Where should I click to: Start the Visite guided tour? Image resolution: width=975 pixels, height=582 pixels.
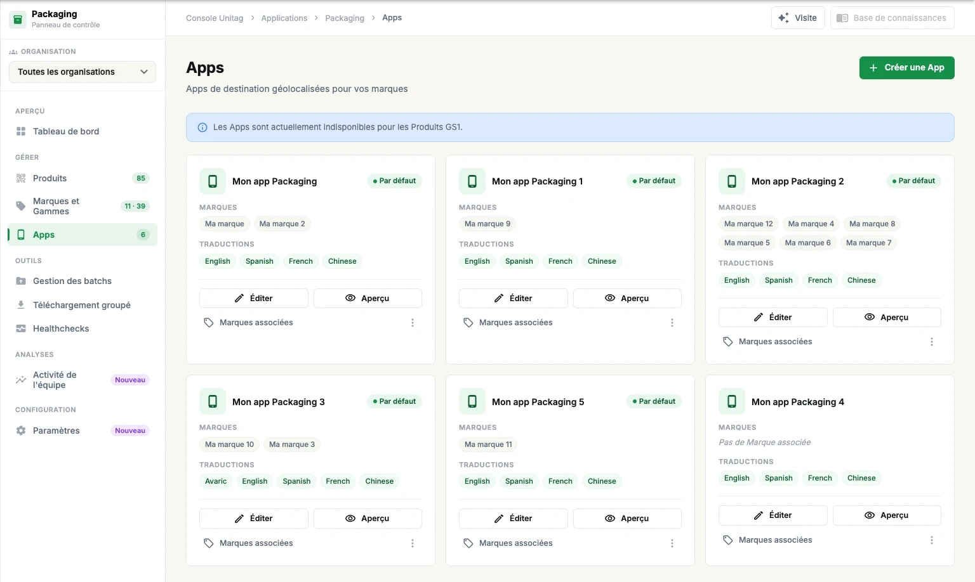click(x=798, y=18)
